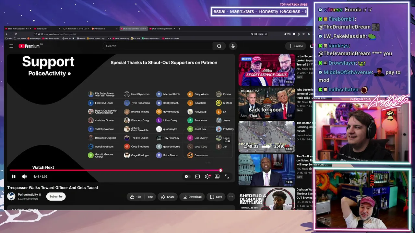
Task: Switch to theater mode
Action: (217, 176)
